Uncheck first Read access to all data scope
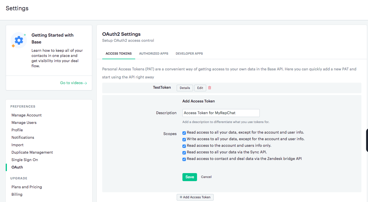368x202 pixels. click(184, 133)
